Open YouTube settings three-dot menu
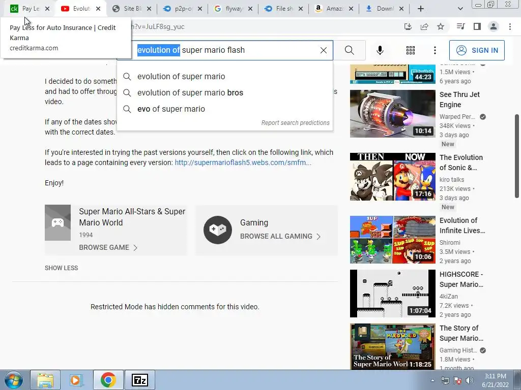Viewport: 521px width, 390px height. tap(435, 50)
